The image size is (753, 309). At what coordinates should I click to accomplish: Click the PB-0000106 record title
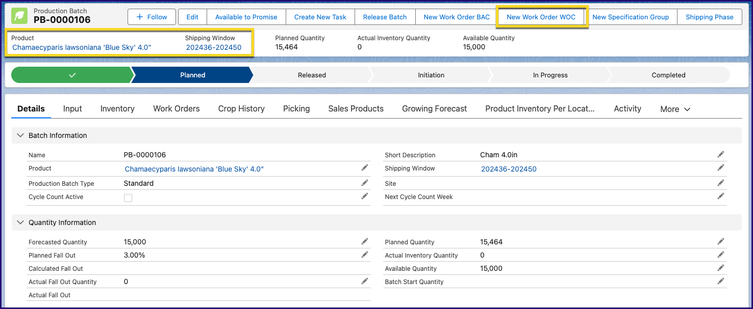coord(62,20)
